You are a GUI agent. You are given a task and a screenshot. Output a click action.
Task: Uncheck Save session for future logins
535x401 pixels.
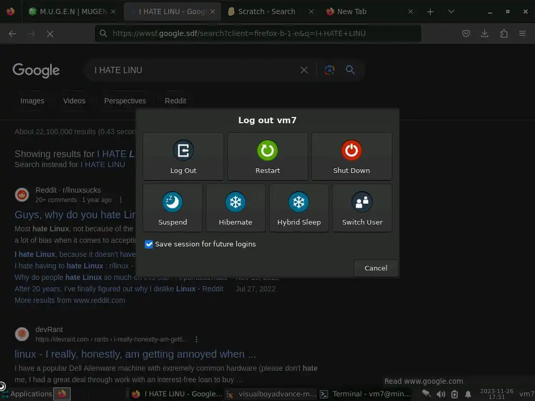(x=149, y=244)
